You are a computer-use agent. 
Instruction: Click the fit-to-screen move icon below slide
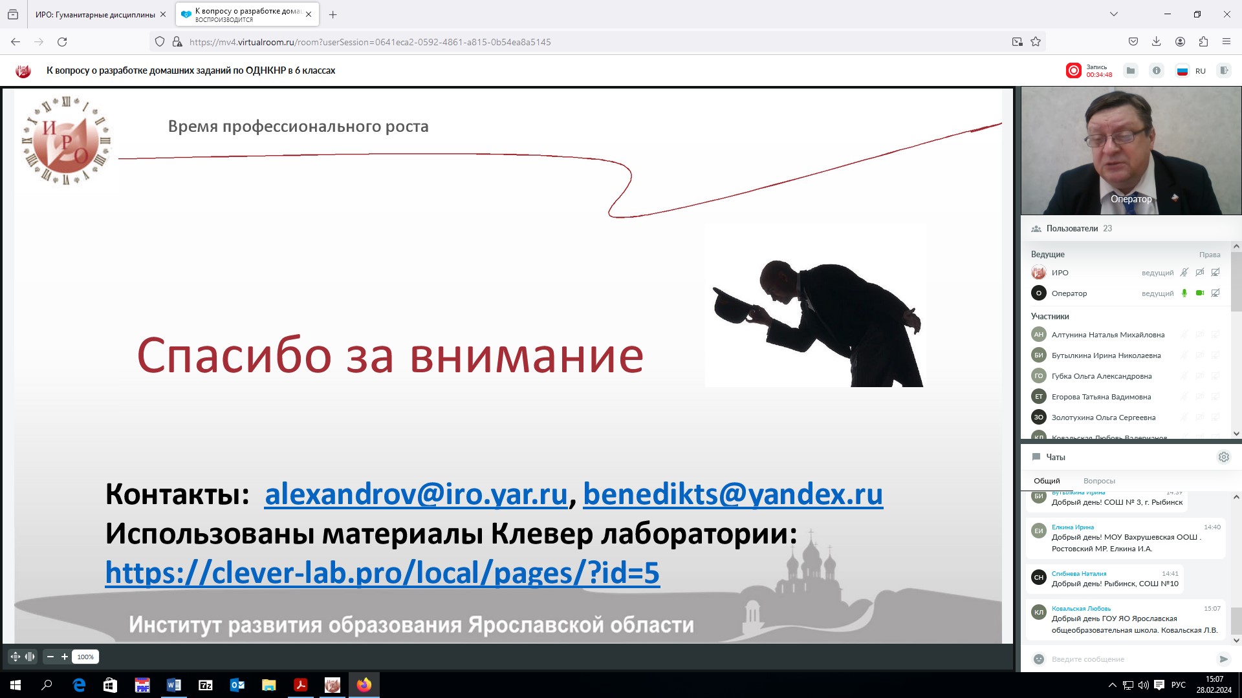pos(16,657)
